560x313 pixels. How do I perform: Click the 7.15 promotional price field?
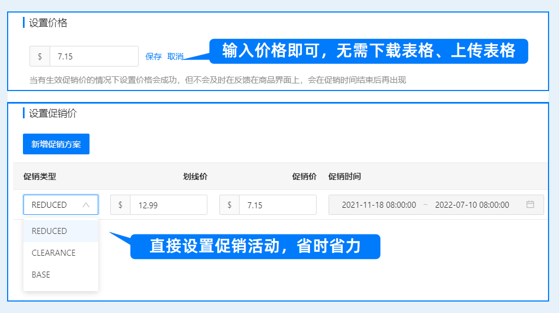(x=277, y=205)
